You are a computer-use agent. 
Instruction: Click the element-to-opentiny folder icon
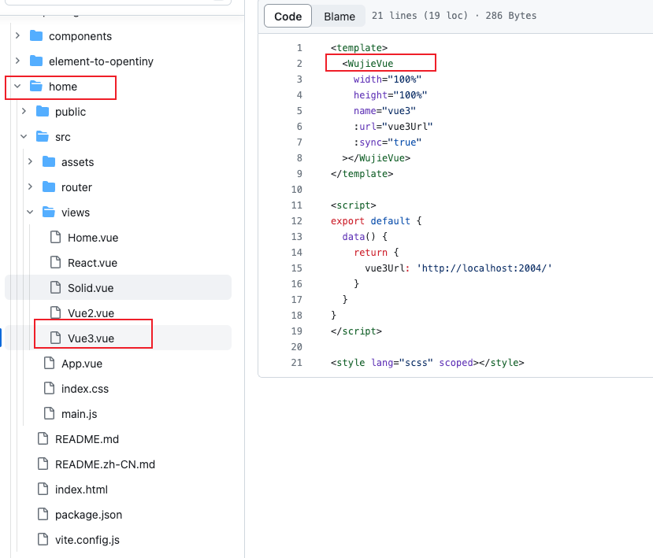[35, 61]
